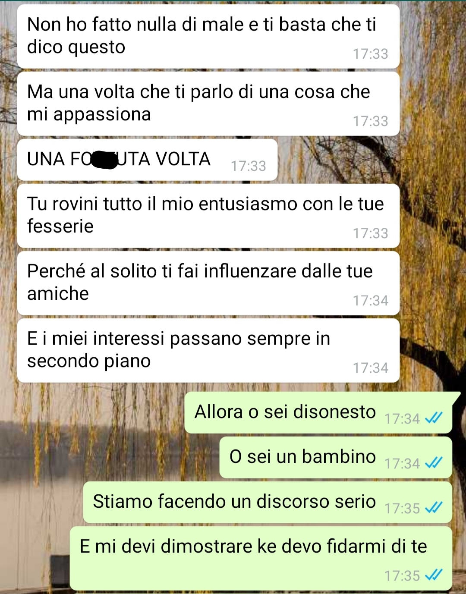Tap the chat wallpaper beside 'UNA F...UTA VOLTA'

pyautogui.click(x=371, y=160)
